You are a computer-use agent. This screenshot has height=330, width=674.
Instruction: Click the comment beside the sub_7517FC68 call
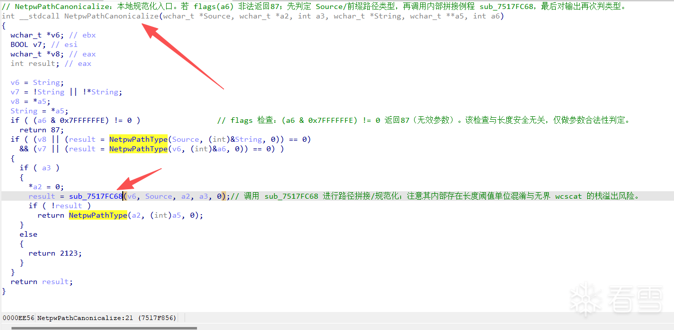pos(435,196)
